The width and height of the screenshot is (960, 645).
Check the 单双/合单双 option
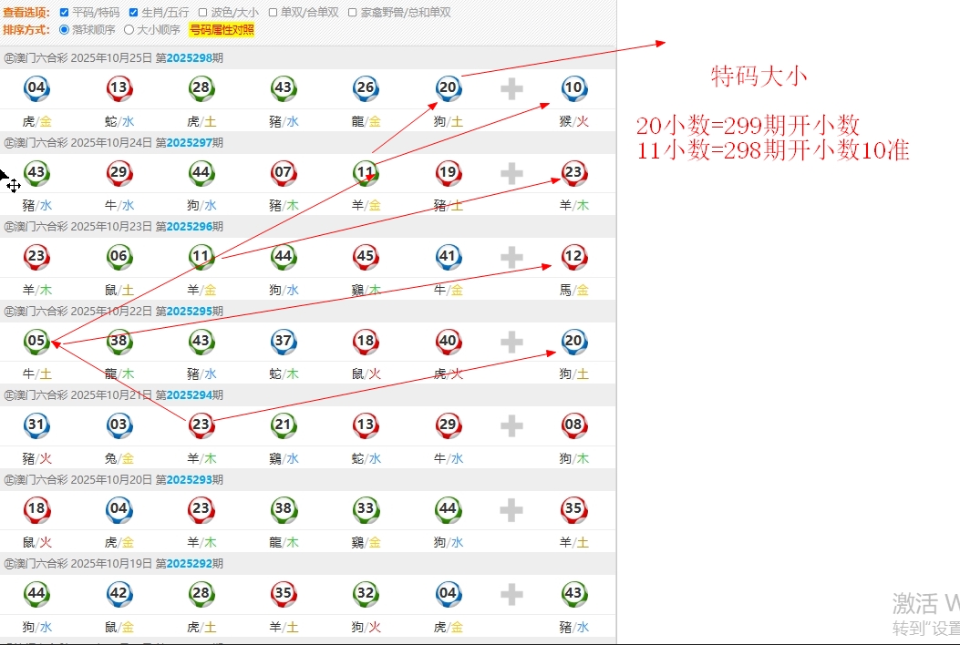(274, 13)
